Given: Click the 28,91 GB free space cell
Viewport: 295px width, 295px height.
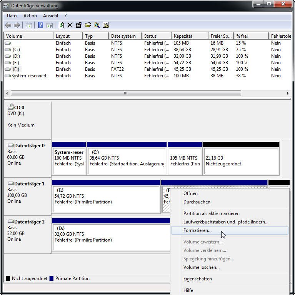Looking at the screenshot, I should point(219,50).
